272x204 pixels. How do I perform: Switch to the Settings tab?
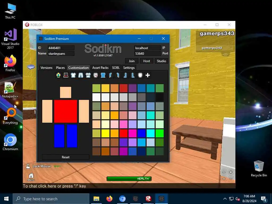click(x=129, y=68)
